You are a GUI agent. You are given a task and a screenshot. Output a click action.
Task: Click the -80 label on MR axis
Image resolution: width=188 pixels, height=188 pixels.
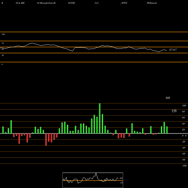coord(183,160)
